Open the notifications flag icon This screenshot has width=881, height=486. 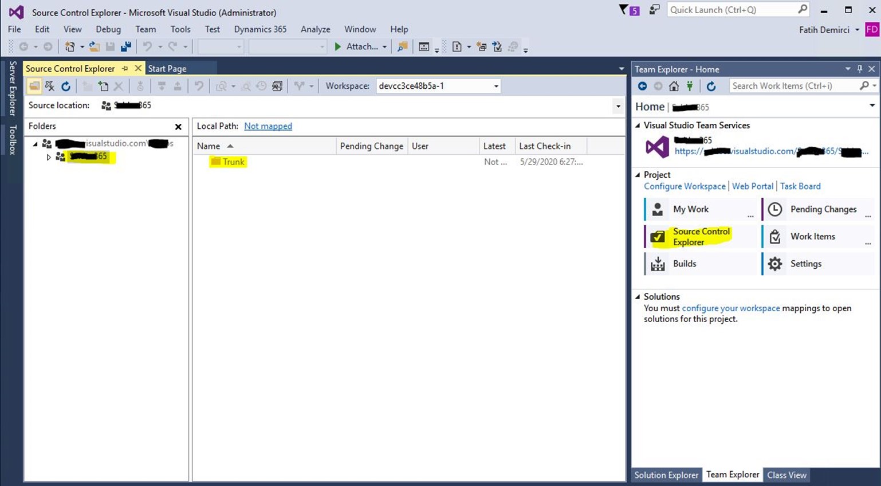[629, 10]
